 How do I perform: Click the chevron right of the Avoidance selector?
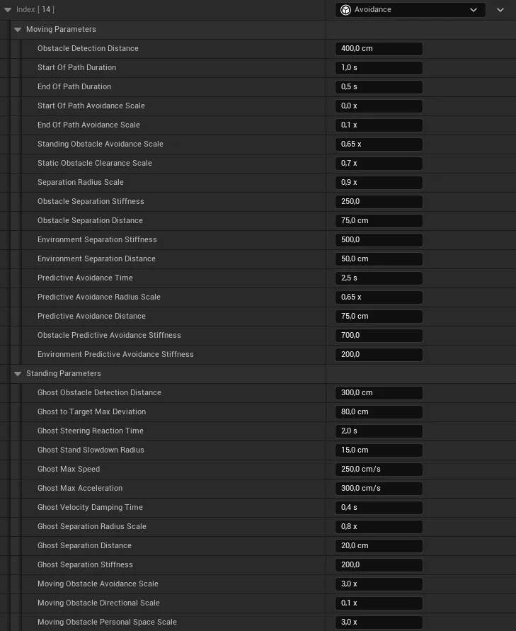click(x=500, y=10)
